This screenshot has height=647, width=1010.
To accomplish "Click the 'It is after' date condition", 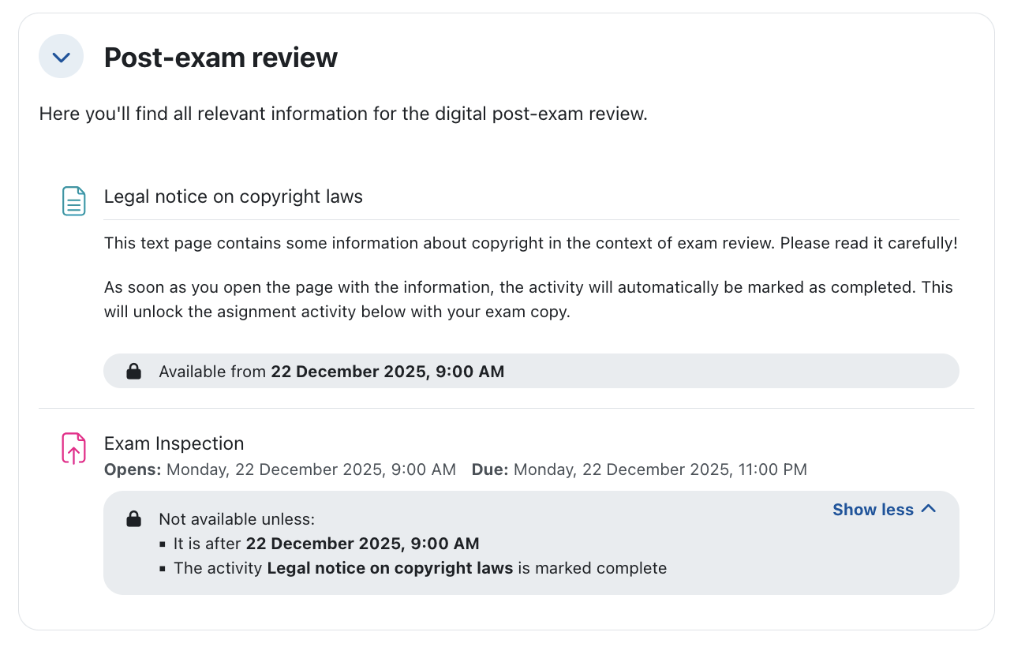I will (x=326, y=544).
